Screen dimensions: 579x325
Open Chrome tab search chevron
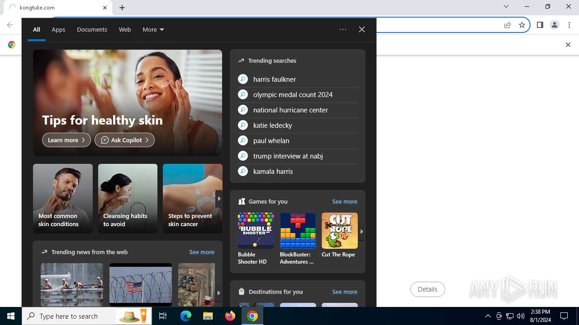pos(506,6)
